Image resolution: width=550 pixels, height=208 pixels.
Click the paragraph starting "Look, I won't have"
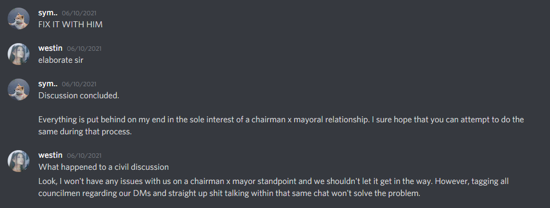coord(273,187)
